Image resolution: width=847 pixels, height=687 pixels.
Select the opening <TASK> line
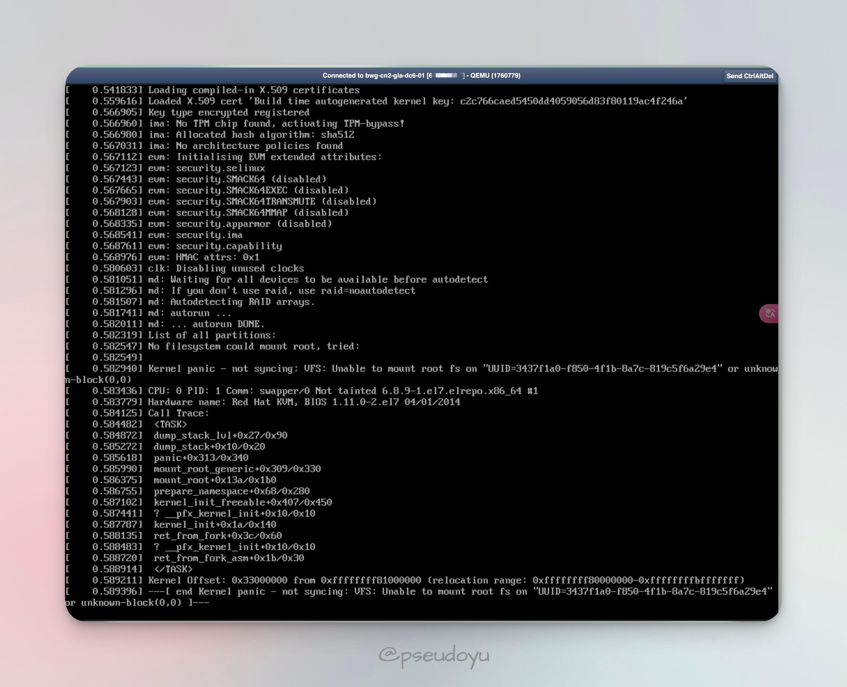click(x=127, y=424)
